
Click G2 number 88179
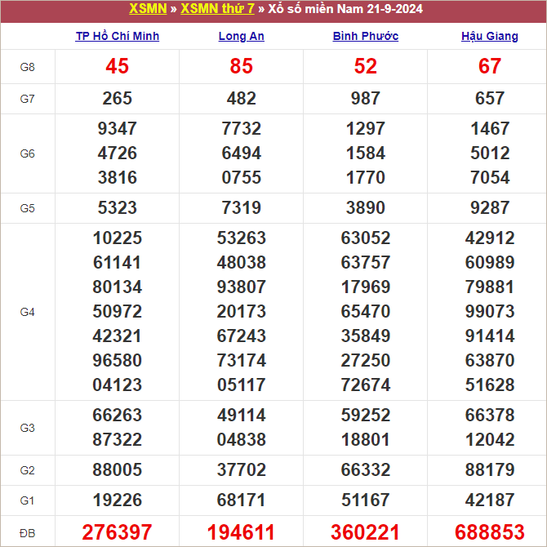490,470
